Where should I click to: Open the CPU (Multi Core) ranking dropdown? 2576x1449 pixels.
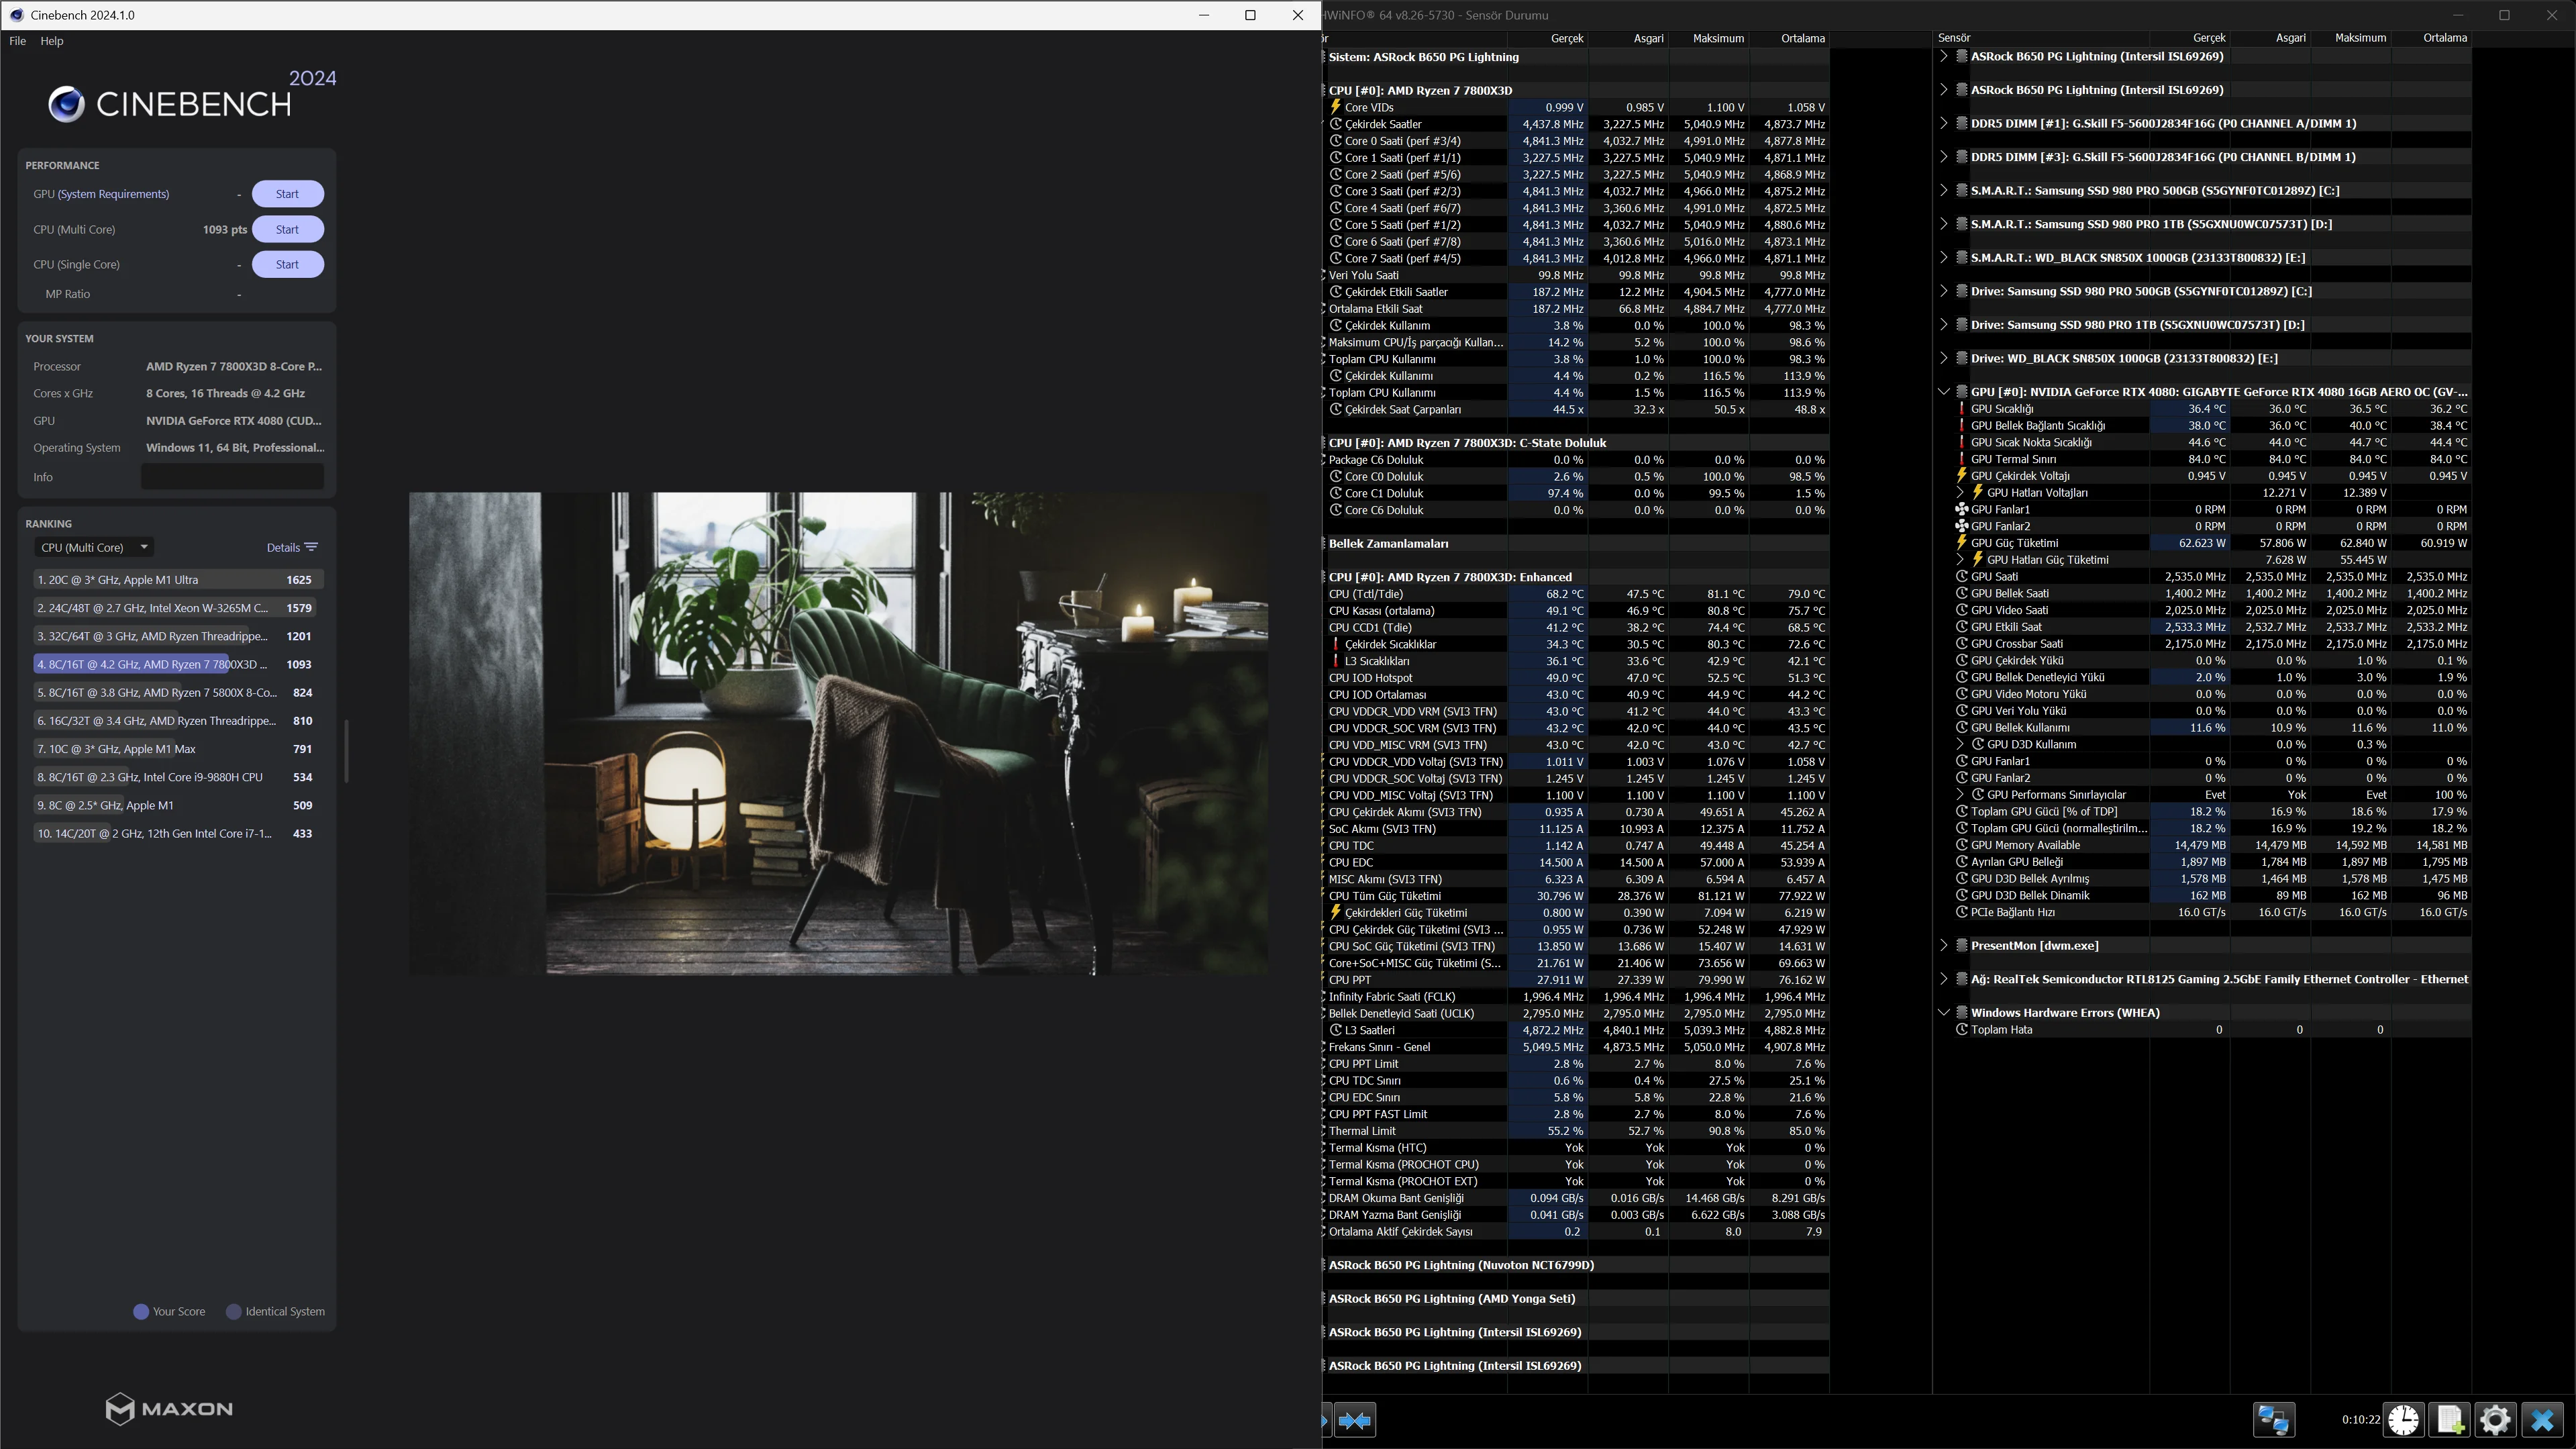click(x=93, y=547)
